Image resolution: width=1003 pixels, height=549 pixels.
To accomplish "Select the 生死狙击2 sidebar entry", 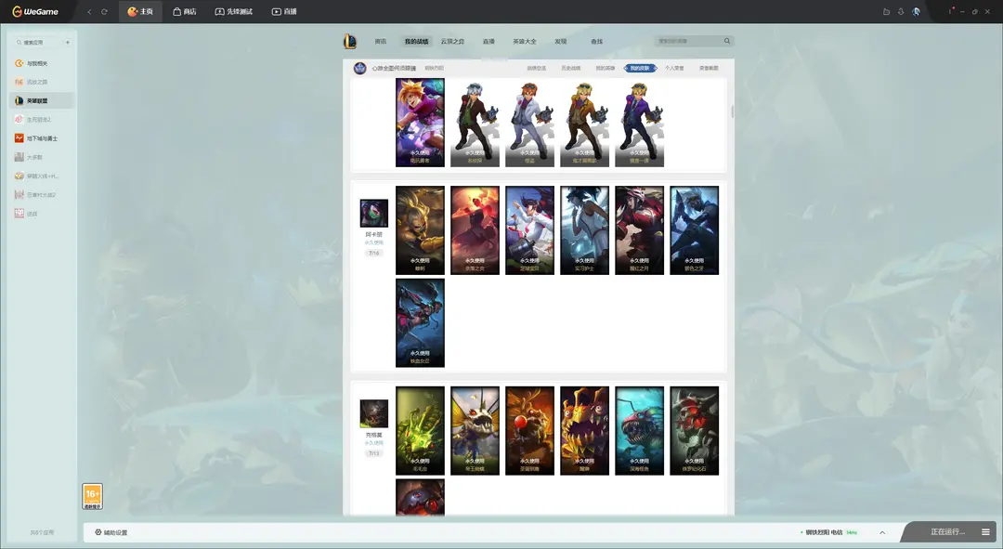I will coord(42,120).
